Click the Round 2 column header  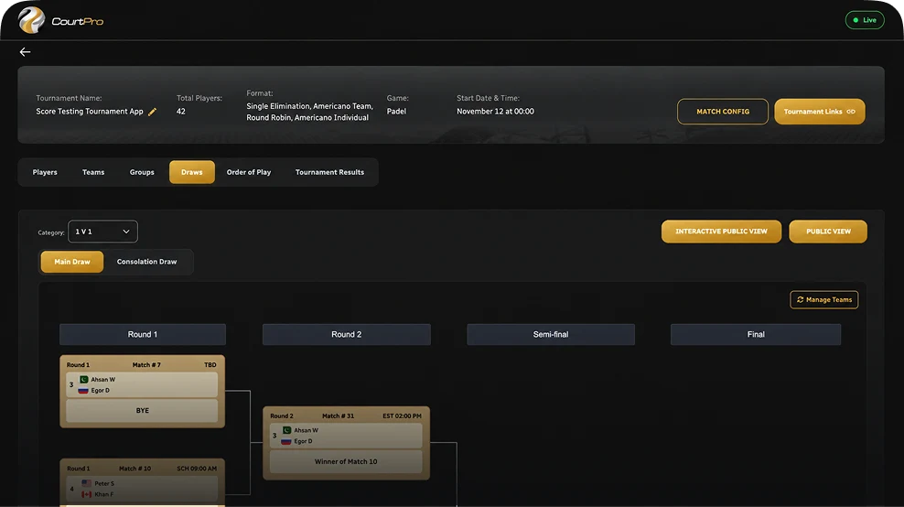[x=347, y=335]
